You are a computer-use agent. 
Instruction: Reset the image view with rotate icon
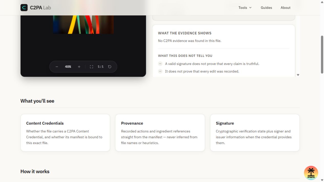[110, 67]
